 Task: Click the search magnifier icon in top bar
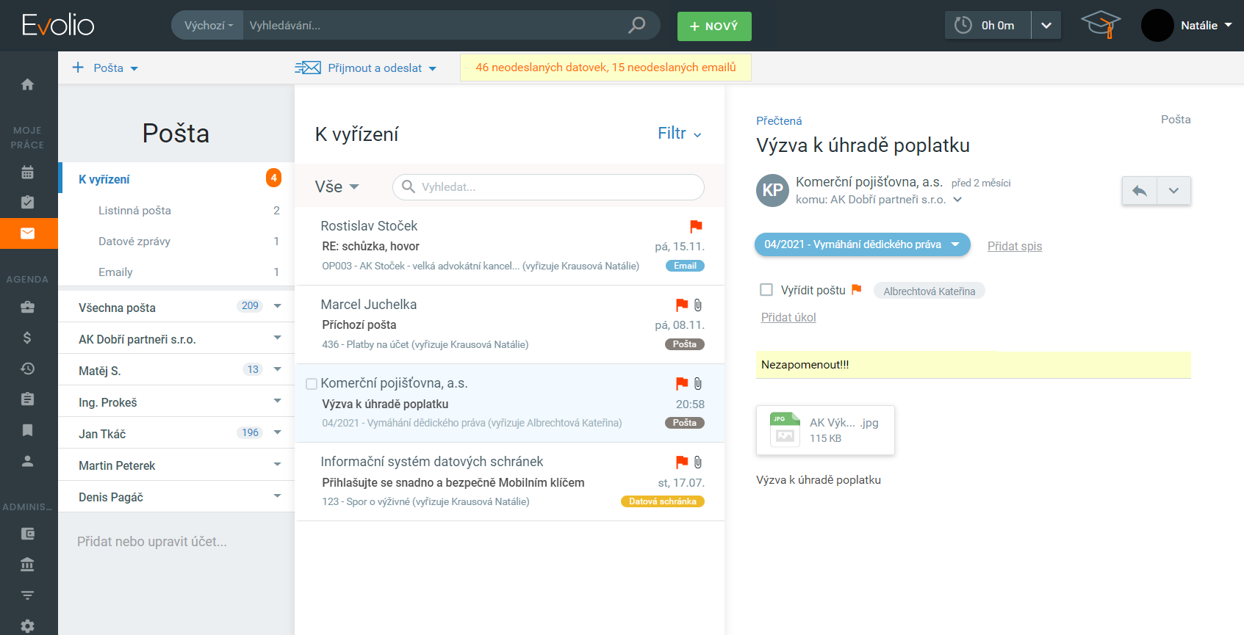636,25
